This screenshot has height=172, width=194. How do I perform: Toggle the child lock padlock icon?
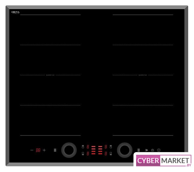[152, 150]
